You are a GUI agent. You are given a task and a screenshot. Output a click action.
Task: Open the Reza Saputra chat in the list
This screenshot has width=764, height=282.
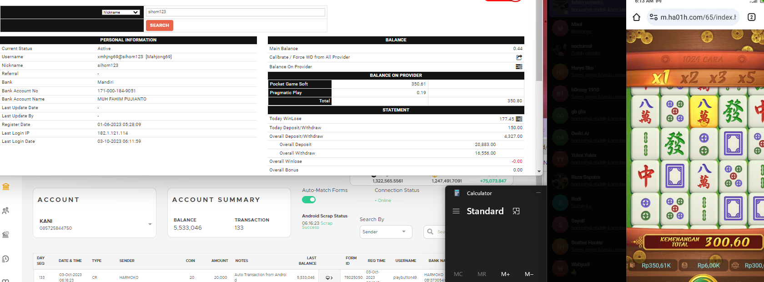click(x=587, y=181)
